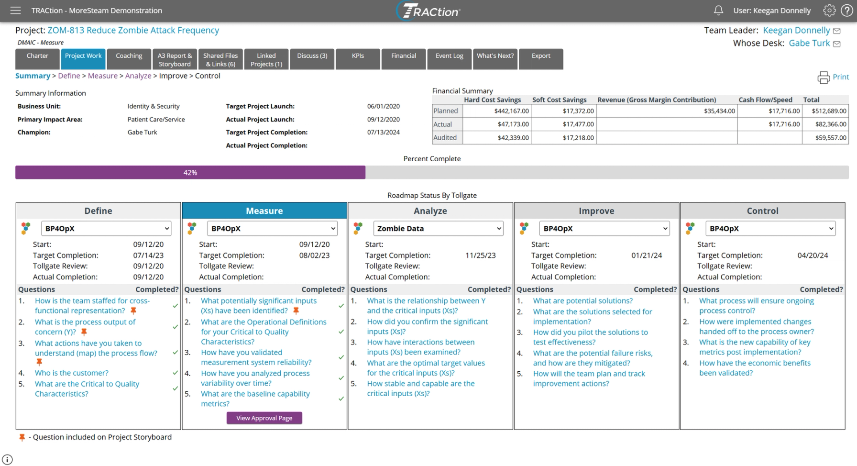This screenshot has height=466, width=857.
Task: Open the hamburger navigation menu
Action: coord(15,10)
